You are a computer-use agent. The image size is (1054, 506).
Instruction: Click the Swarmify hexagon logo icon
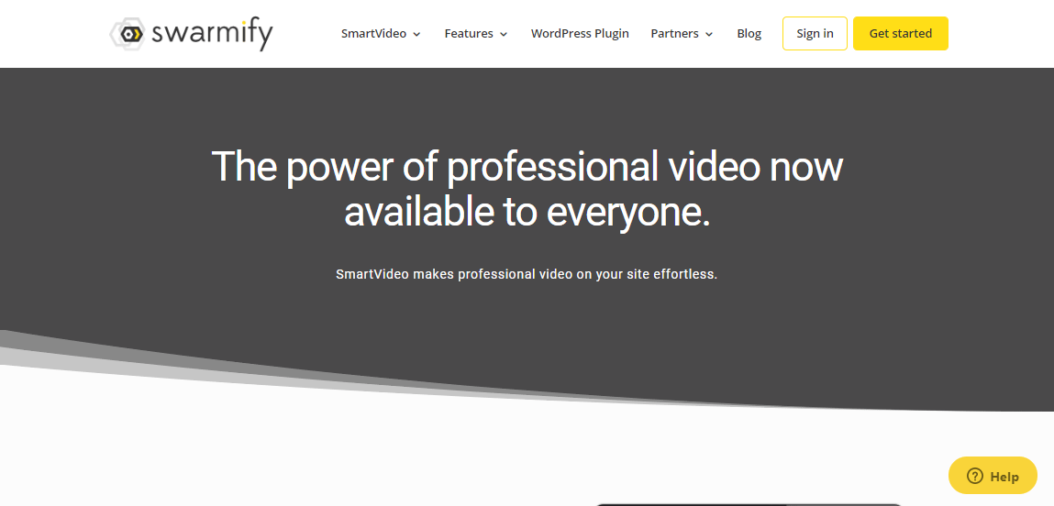[x=127, y=34]
